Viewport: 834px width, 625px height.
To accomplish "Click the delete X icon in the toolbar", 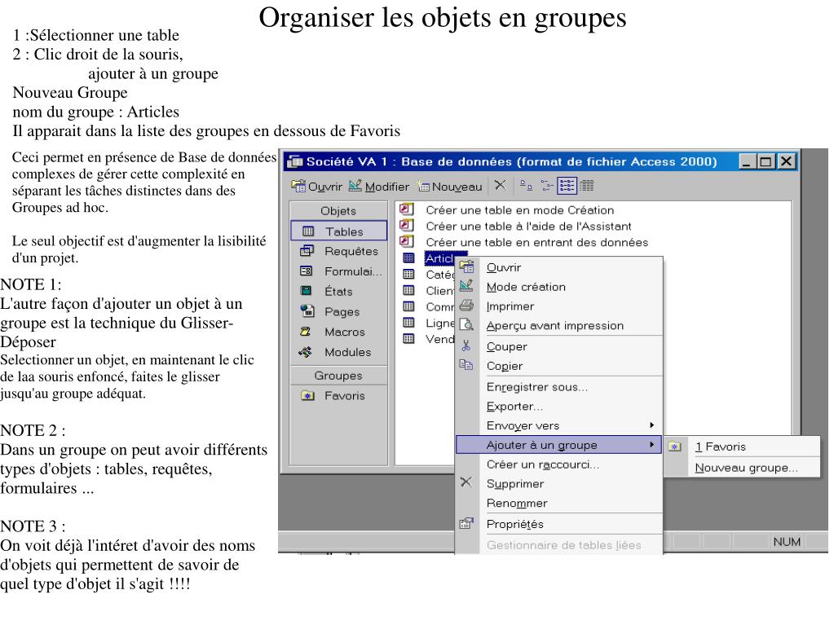I will point(500,186).
